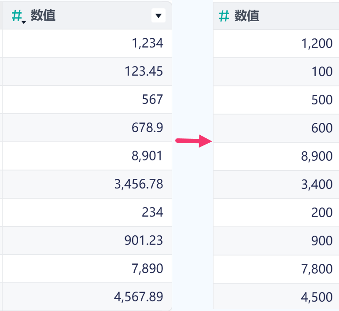
Task: Select the cell with value 123.45
Action: [87, 72]
